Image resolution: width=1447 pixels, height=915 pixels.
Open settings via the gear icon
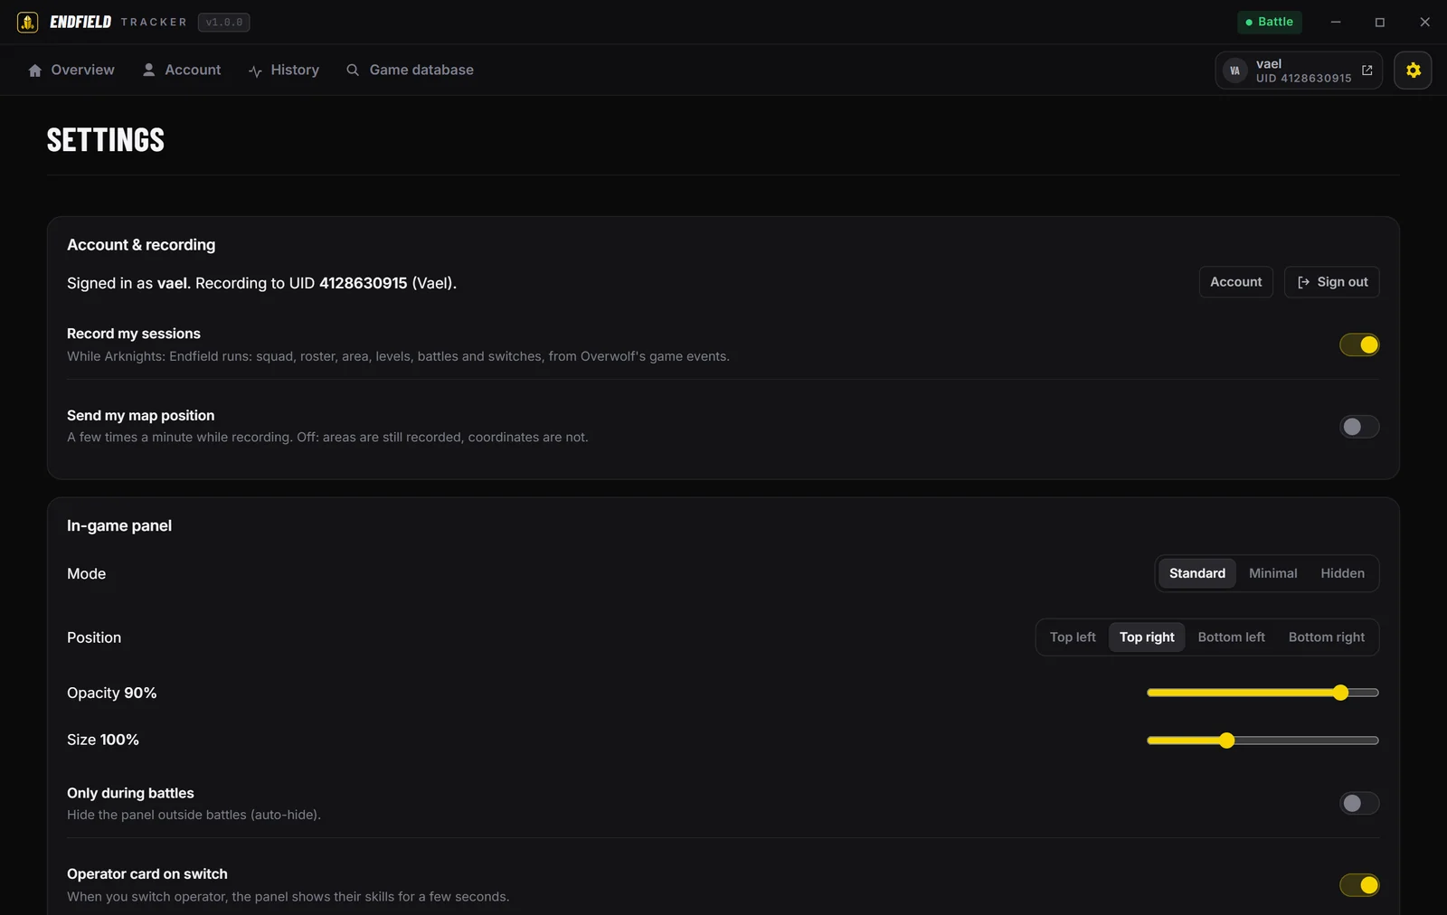[1413, 71]
